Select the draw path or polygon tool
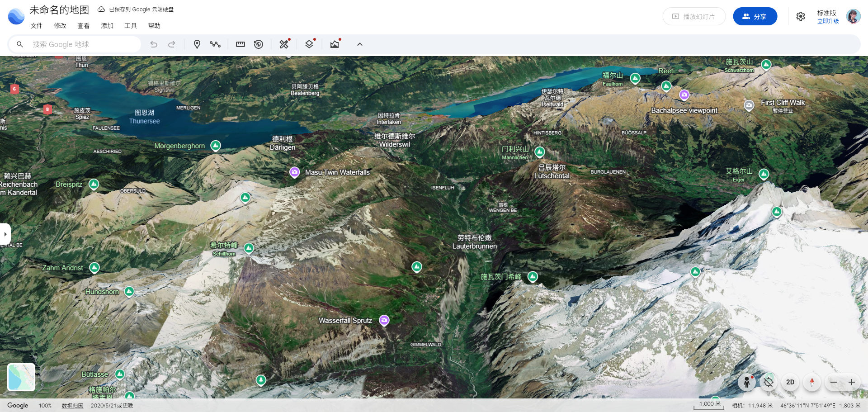The height and width of the screenshot is (412, 868). point(215,44)
